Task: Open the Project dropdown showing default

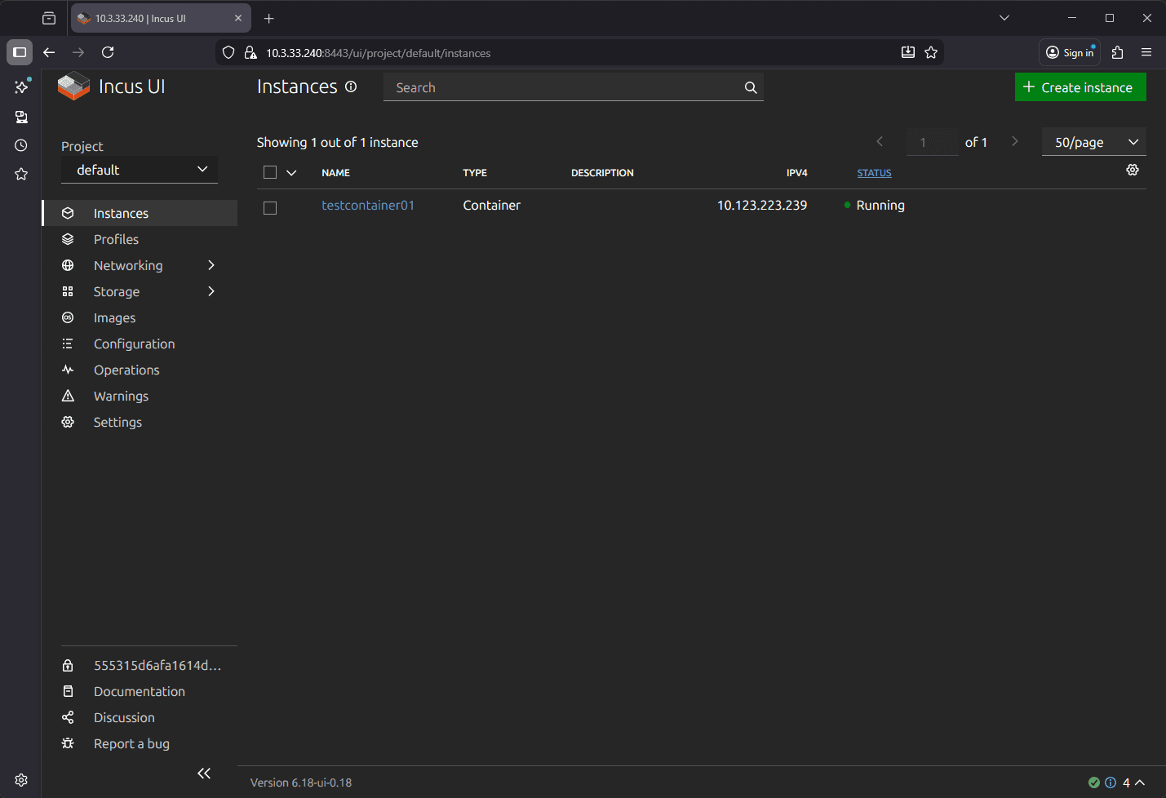Action: pos(139,170)
